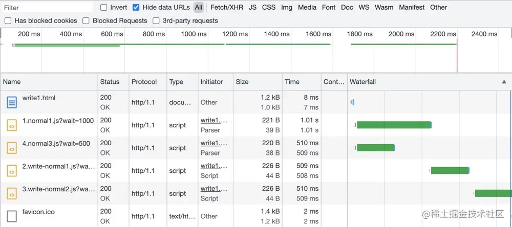Click the 4.normal3.js script file icon
This screenshot has width=512, height=227.
click(12, 148)
